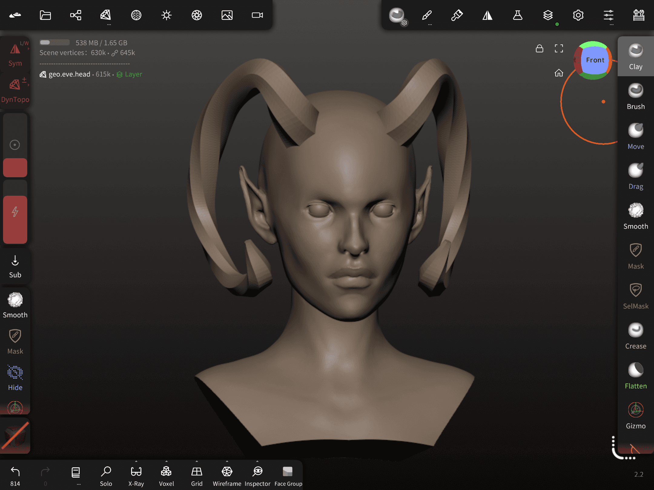654x490 pixels.
Task: Select the SelMask tool
Action: 636,296
